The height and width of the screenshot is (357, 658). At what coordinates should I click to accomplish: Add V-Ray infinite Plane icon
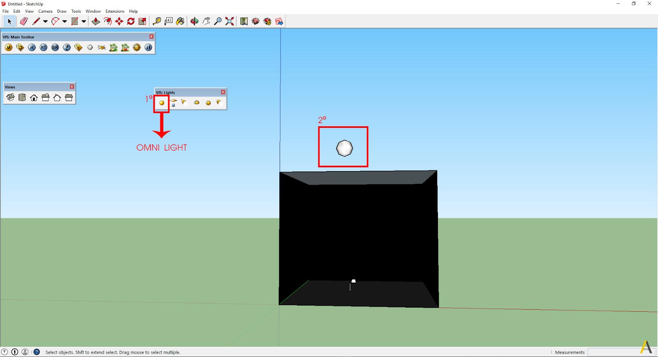[102, 48]
